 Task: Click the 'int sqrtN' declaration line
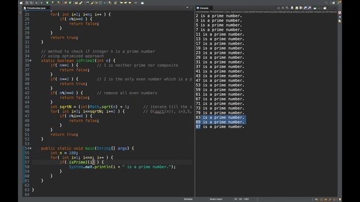(x=89, y=107)
